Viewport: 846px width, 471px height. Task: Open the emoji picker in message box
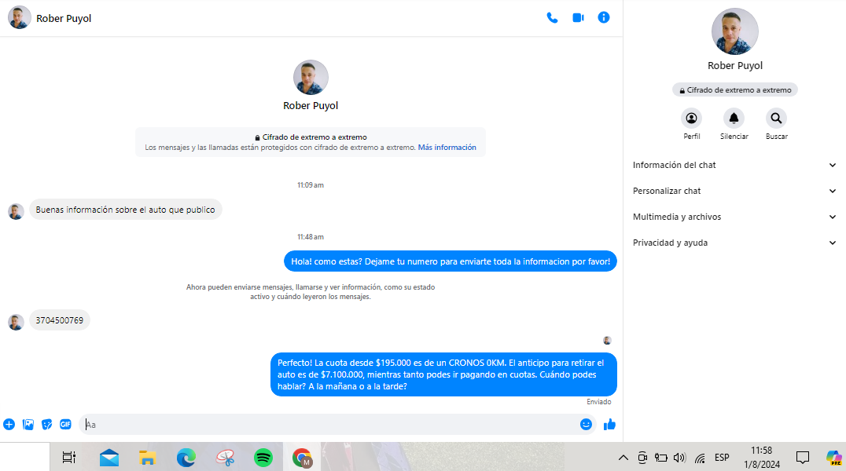point(586,425)
